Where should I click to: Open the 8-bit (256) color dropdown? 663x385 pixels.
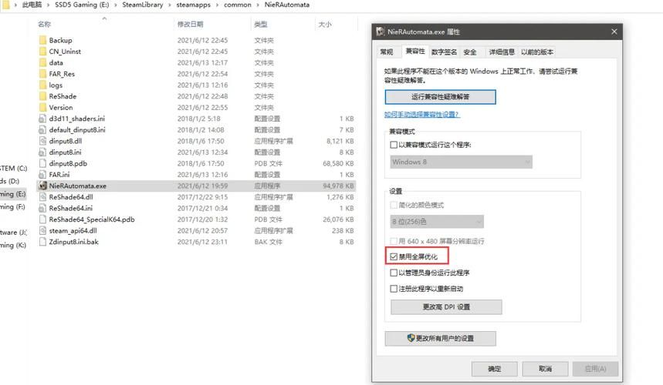(437, 222)
